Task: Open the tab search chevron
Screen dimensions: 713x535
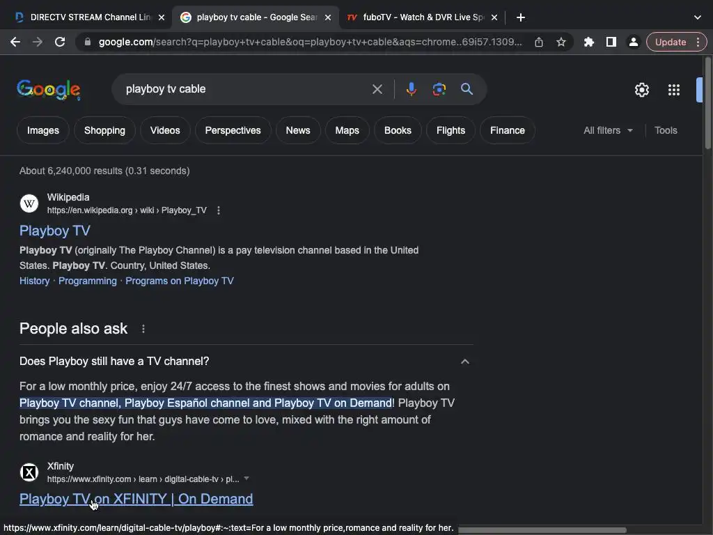Action: click(698, 17)
